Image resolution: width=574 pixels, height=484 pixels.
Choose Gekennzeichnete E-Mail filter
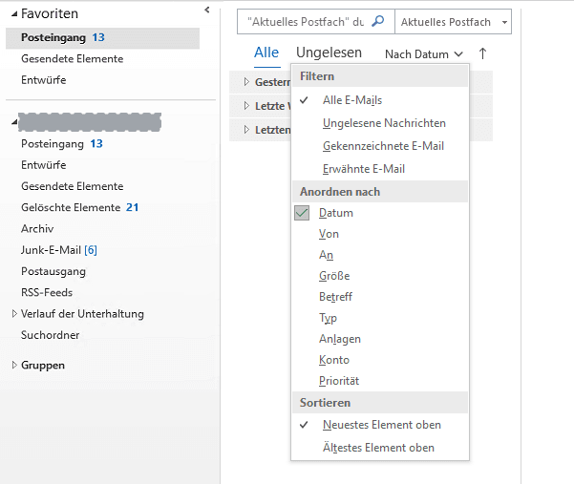383,146
